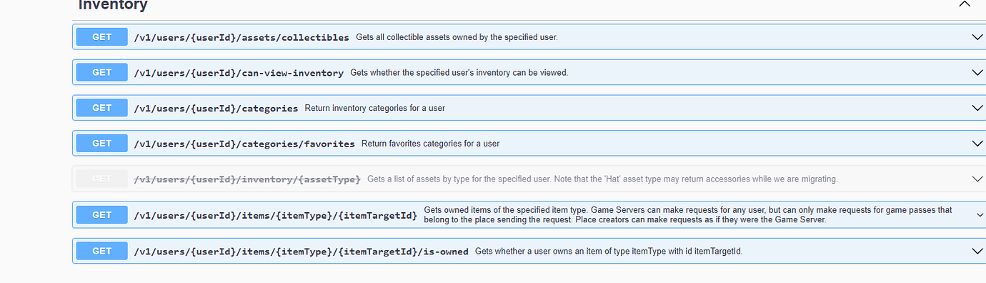
Task: Open path /v1/users/{userId}/items/{itemType}/{itemTargetId}
Action: [276, 215]
